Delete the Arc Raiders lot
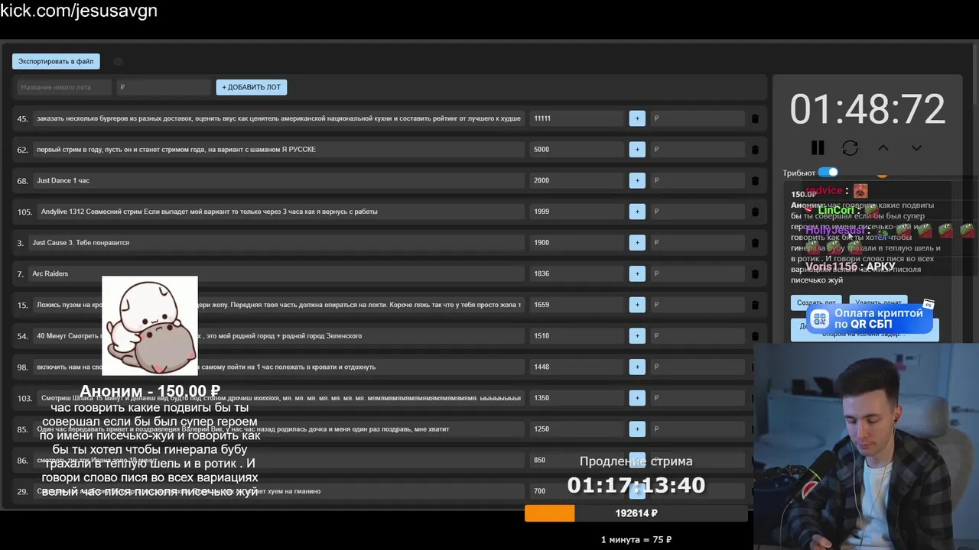 [x=755, y=273]
